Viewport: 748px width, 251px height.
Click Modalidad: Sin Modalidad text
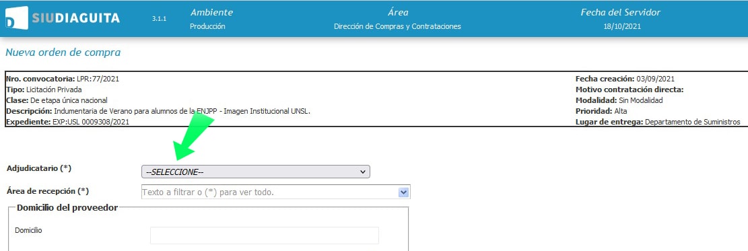(619, 100)
